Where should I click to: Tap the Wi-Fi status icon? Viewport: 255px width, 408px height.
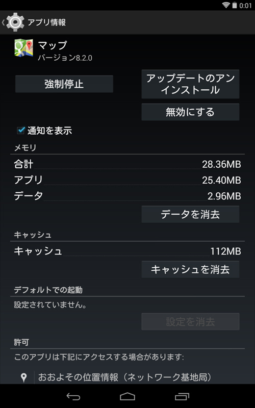226,5
